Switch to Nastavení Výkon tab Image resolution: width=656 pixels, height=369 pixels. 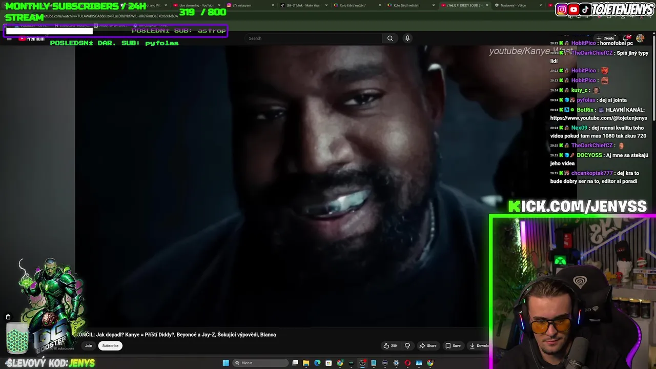click(518, 5)
